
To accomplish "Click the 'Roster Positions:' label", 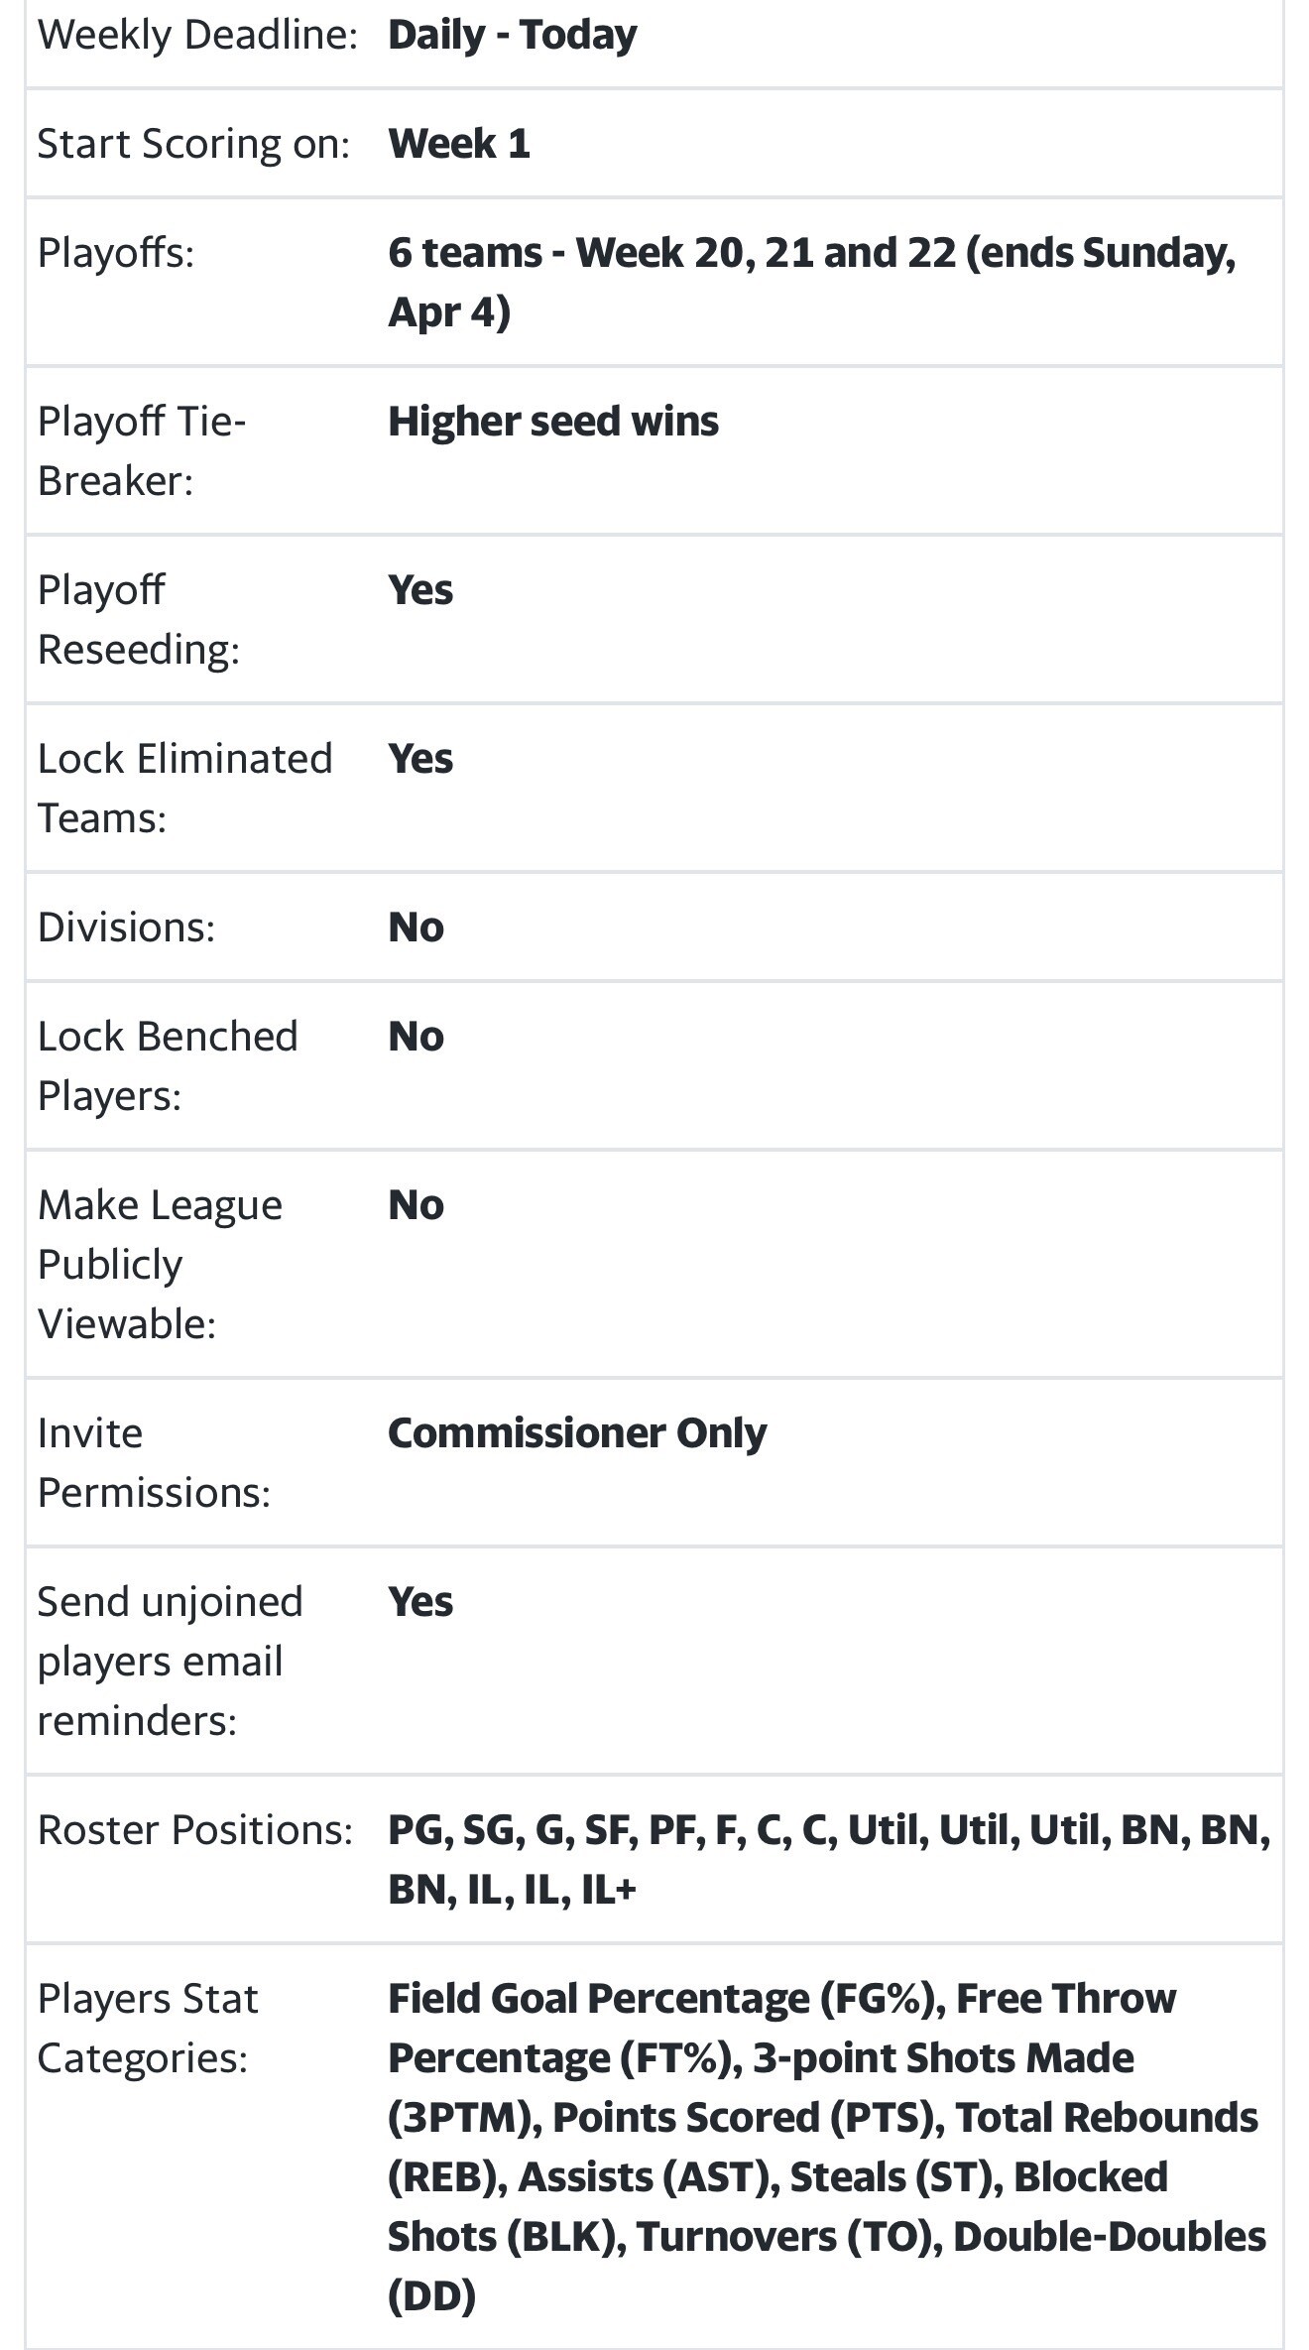I will [194, 1830].
